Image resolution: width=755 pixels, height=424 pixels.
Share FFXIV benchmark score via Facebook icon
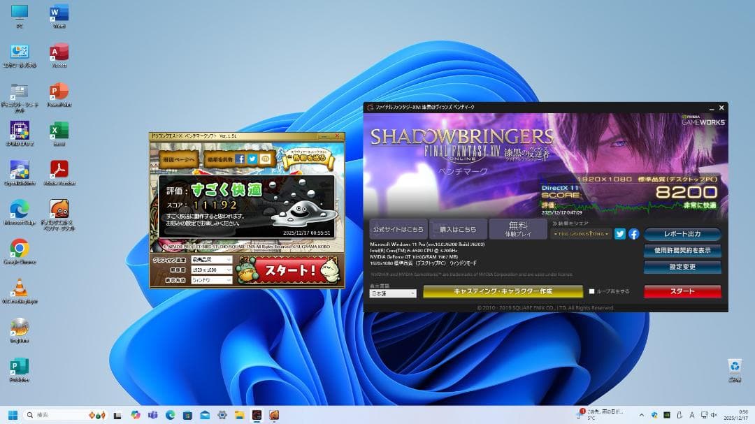(634, 233)
